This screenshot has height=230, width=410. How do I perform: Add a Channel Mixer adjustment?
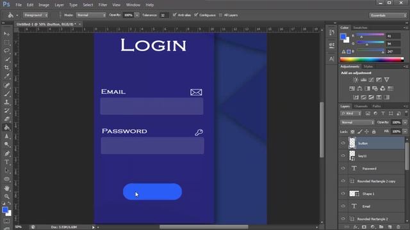click(x=382, y=89)
